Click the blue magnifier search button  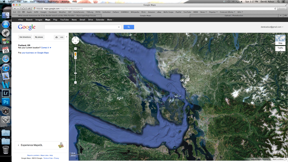[129, 27]
